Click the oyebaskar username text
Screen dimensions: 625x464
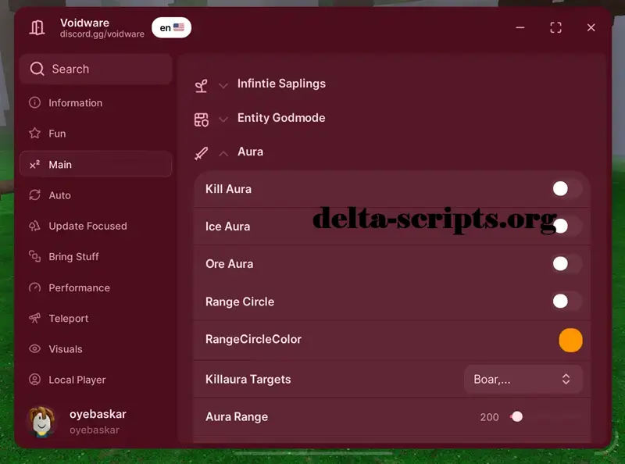(98, 414)
